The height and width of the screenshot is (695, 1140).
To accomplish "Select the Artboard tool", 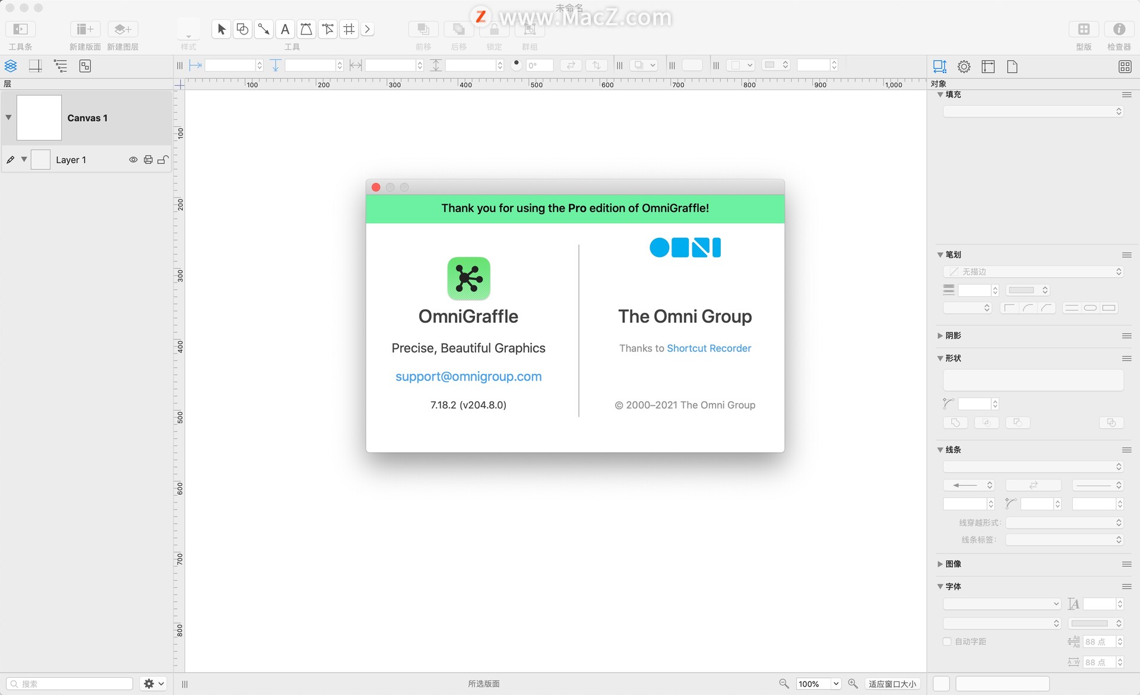I will click(349, 29).
